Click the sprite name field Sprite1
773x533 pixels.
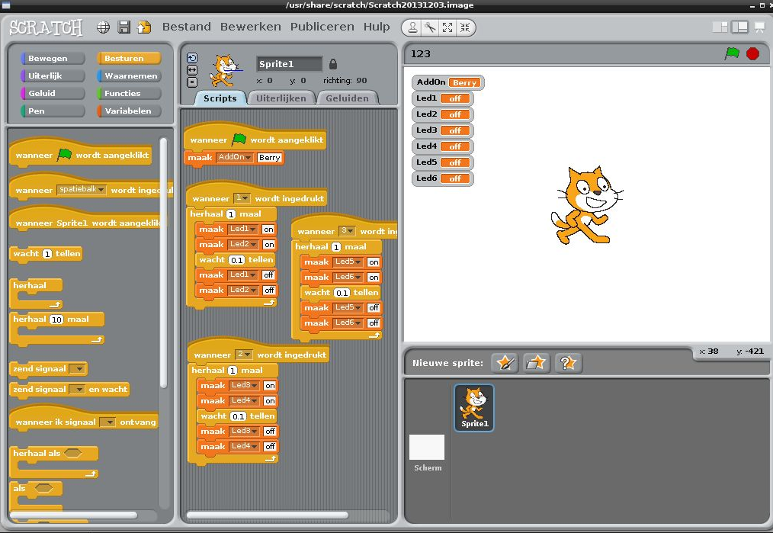click(289, 64)
